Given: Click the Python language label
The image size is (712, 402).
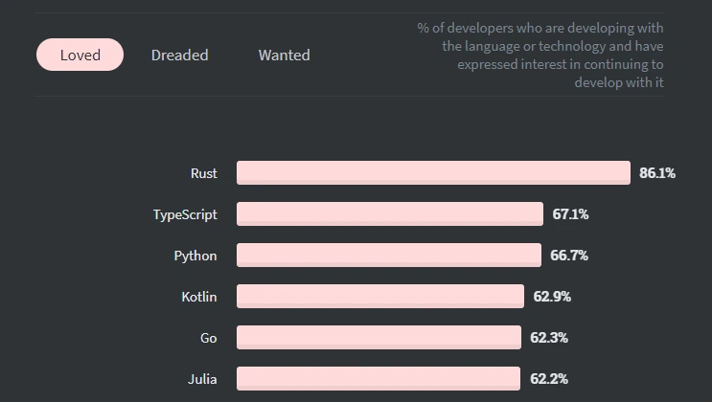Looking at the screenshot, I should click(x=195, y=256).
